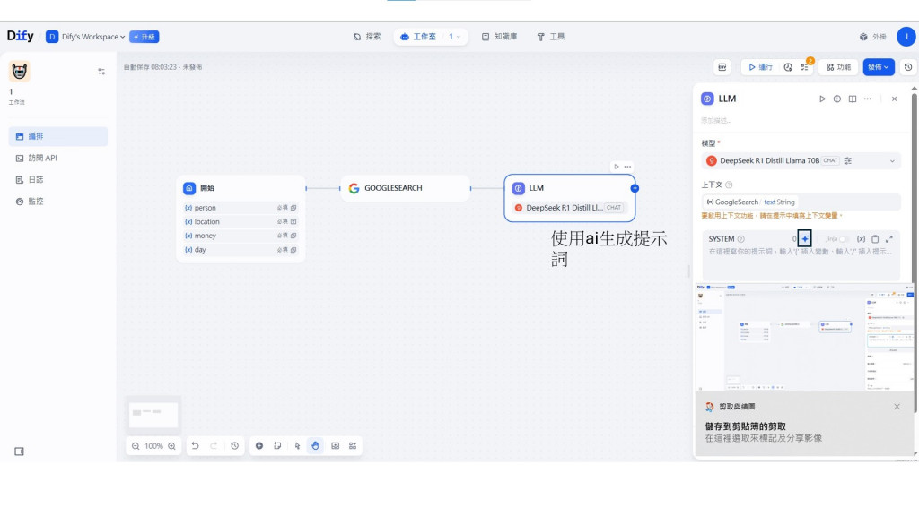Select 日誌 logs in sidebar
Viewport: 919px width, 516px height.
pos(58,179)
